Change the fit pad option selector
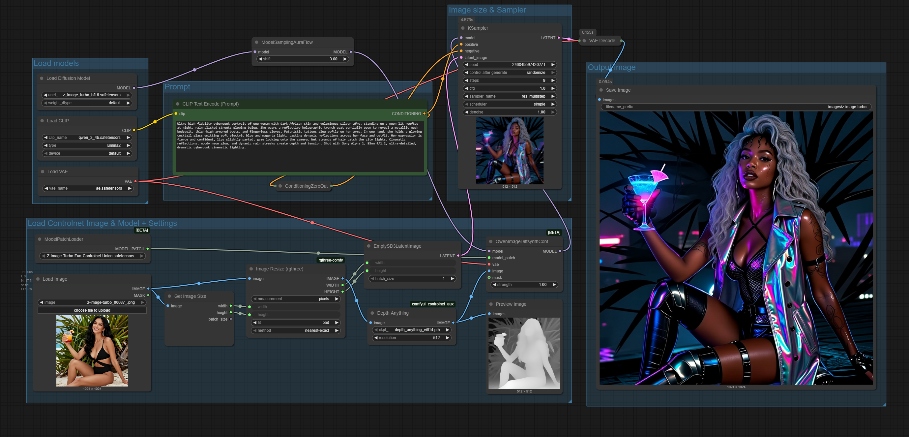The image size is (909, 437). (295, 323)
